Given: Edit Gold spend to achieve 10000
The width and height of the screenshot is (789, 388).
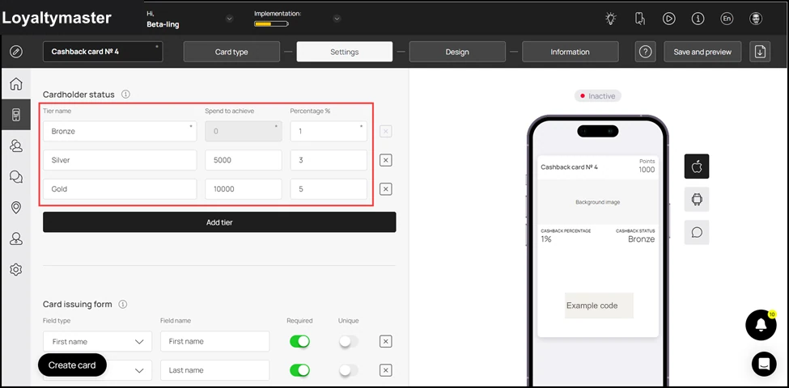Looking at the screenshot, I should click(x=244, y=189).
